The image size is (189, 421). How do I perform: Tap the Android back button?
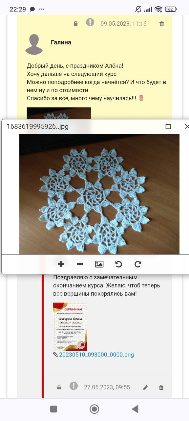pyautogui.click(x=135, y=409)
